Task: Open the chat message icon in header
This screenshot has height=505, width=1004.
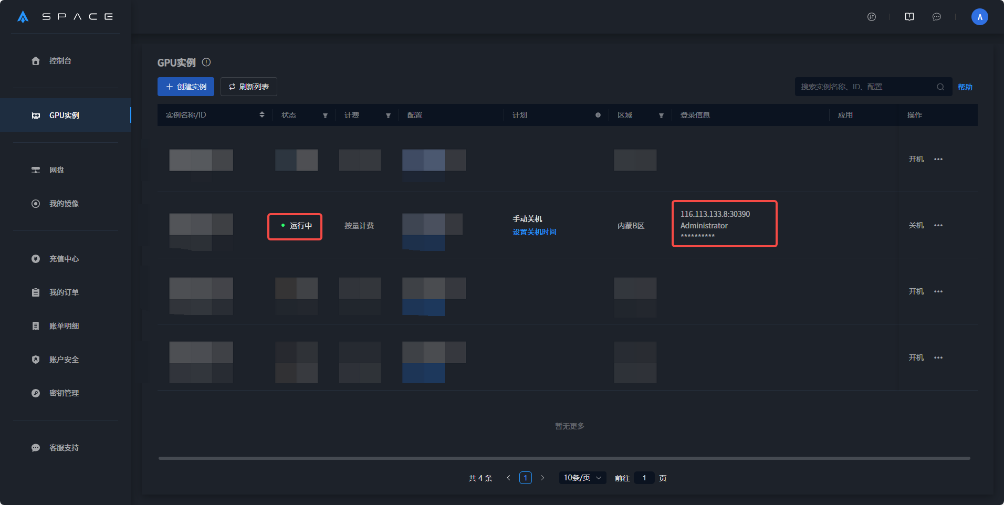Action: (x=936, y=17)
